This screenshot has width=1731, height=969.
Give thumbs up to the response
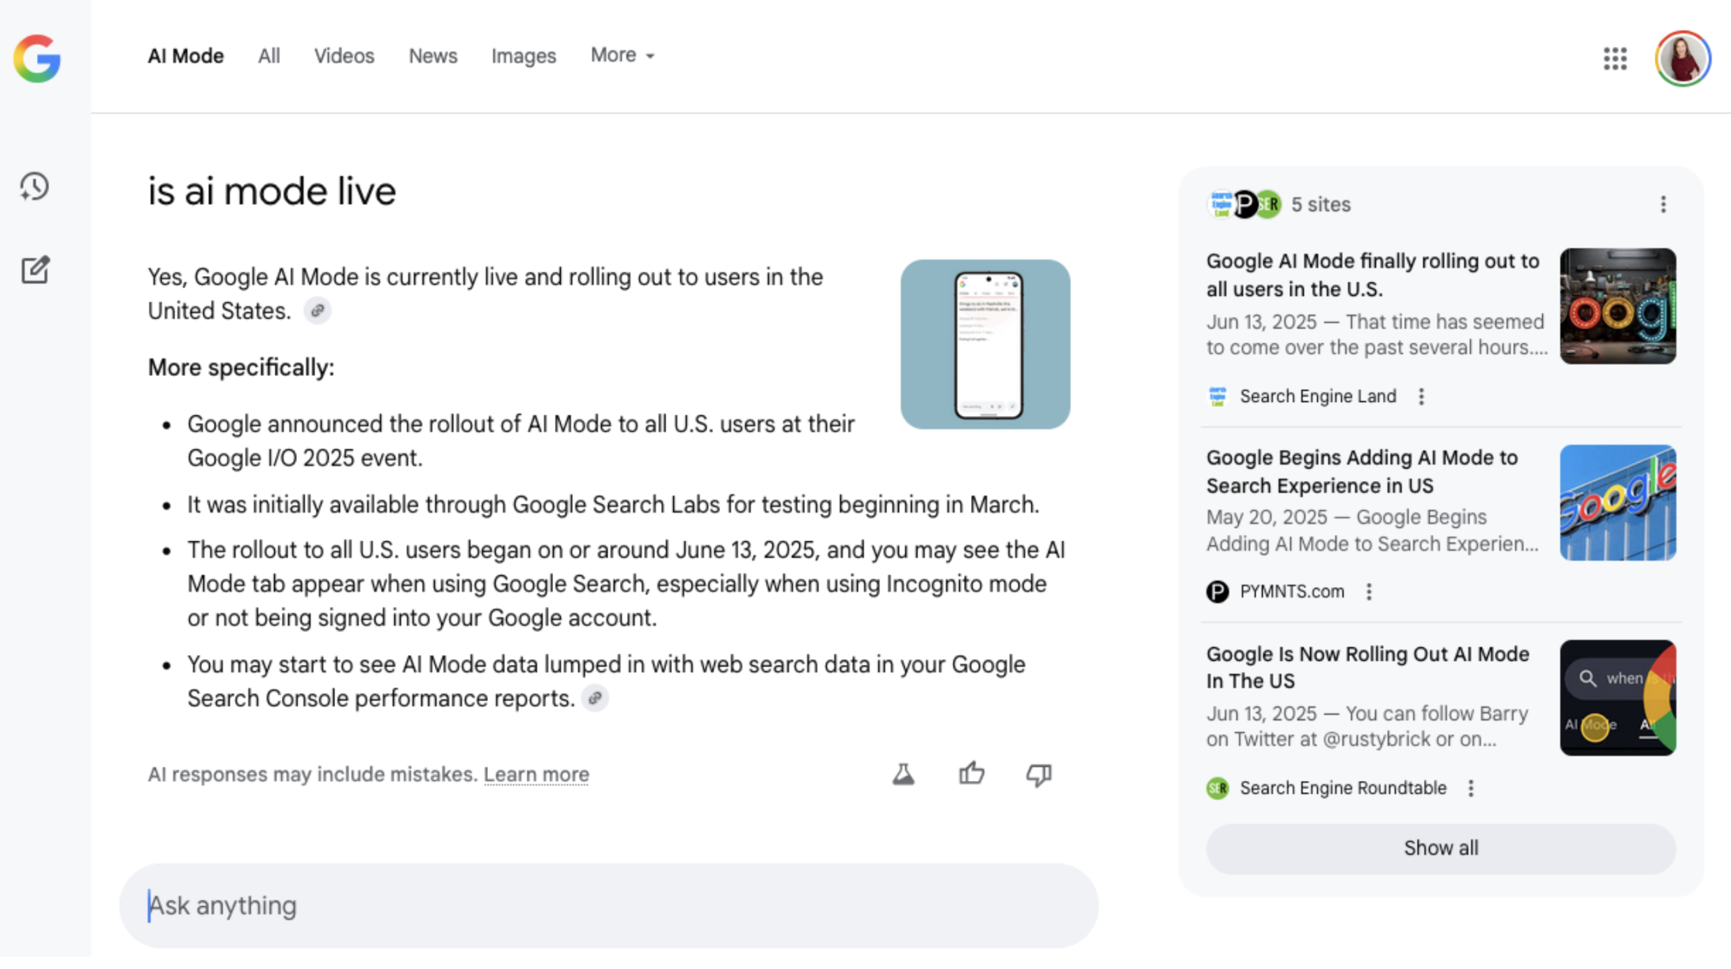972,774
